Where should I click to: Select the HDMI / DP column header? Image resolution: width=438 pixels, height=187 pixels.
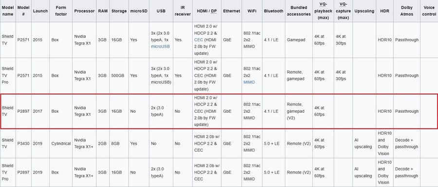(x=207, y=11)
